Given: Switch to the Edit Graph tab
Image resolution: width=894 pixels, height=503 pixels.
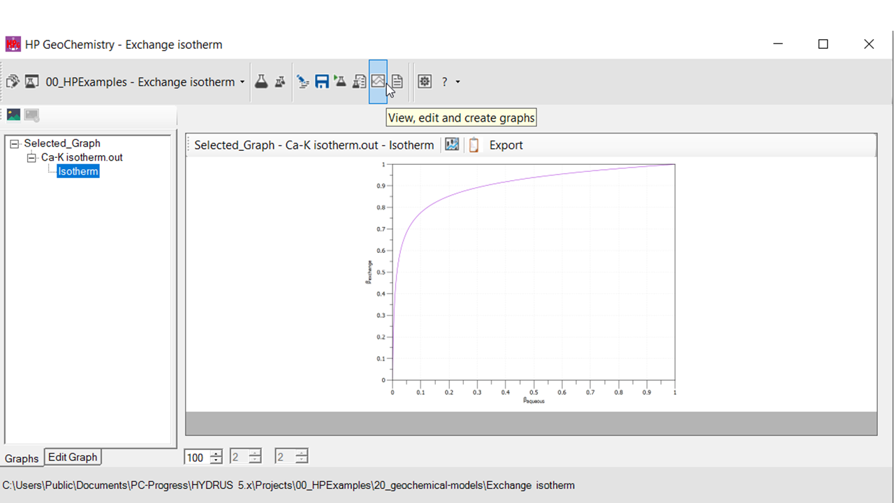Looking at the screenshot, I should (x=73, y=457).
